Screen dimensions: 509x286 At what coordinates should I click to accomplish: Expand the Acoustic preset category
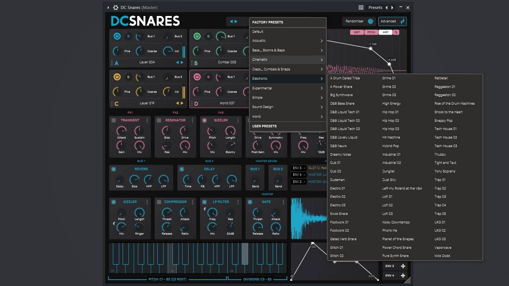click(288, 41)
